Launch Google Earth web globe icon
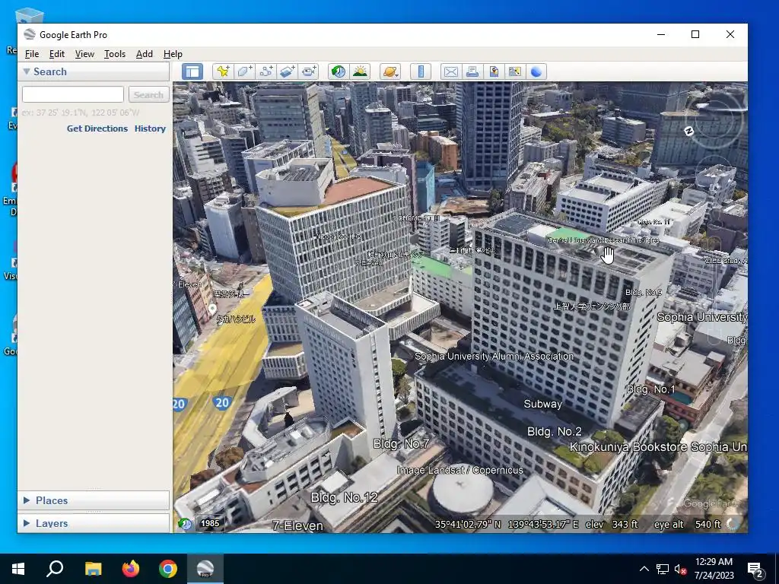This screenshot has width=779, height=584. pos(536,71)
